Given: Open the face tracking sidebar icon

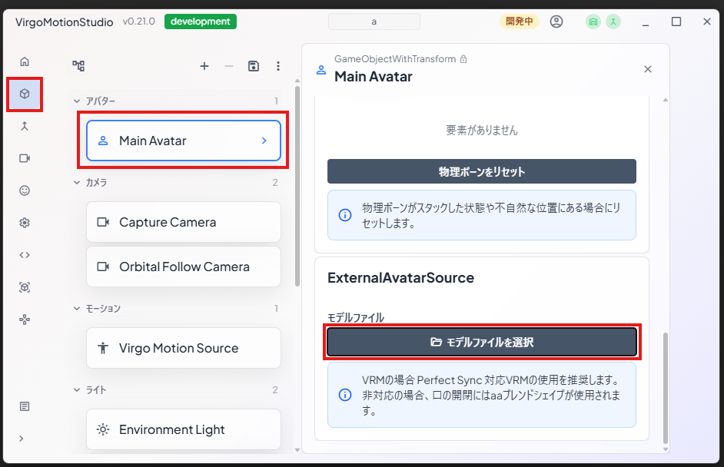Looking at the screenshot, I should [25, 287].
